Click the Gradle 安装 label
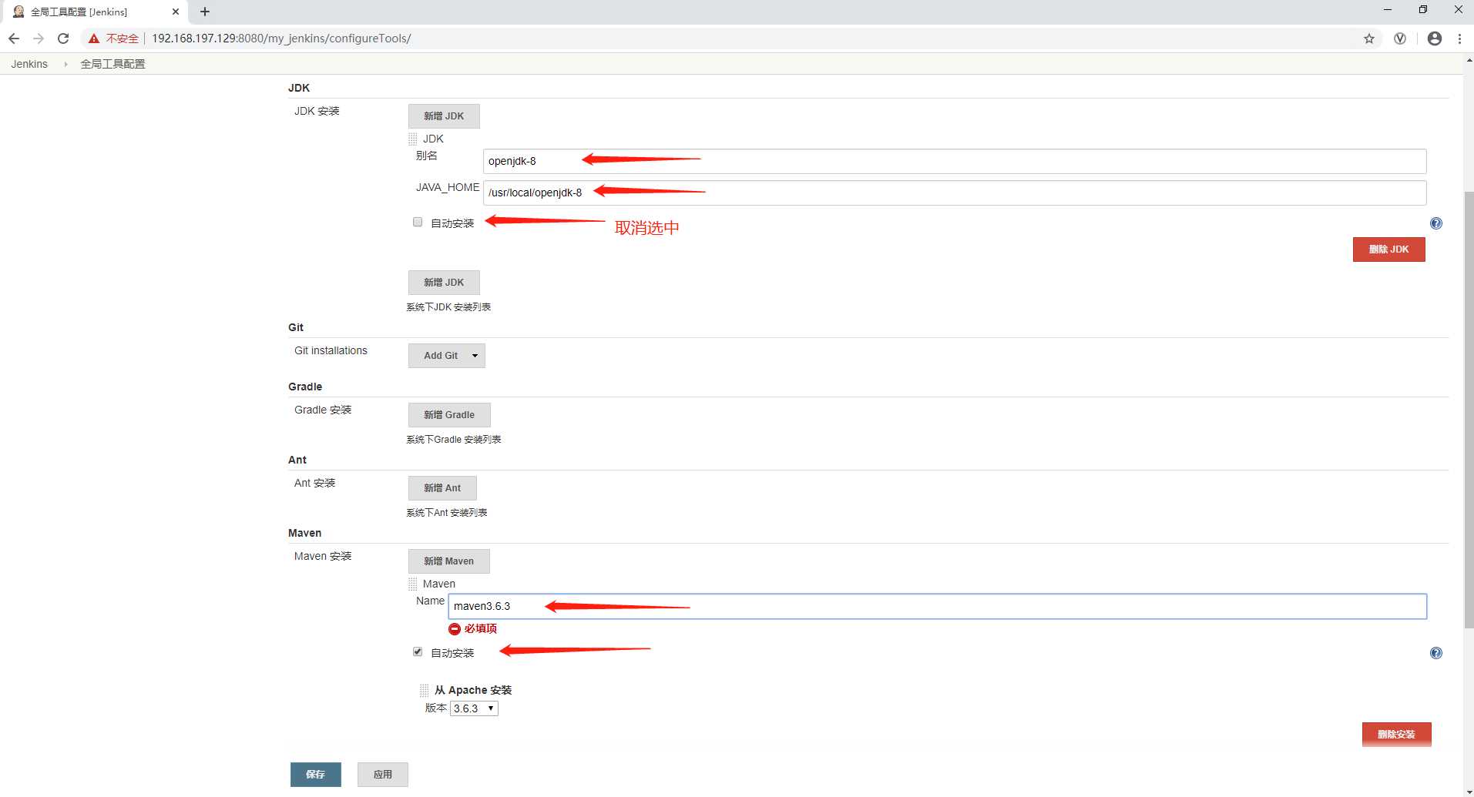 (323, 410)
